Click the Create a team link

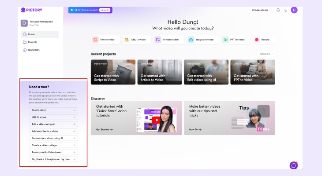pyautogui.click(x=260, y=10)
